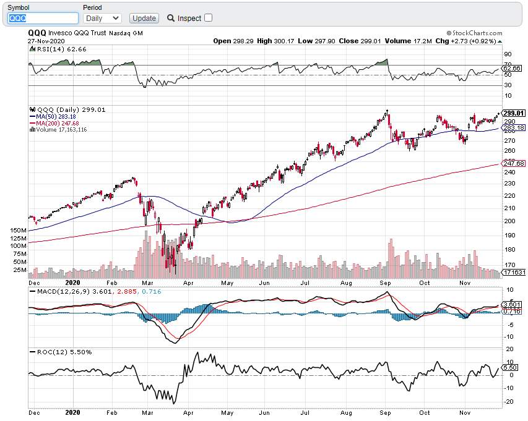Click the 'High 300.17' value in header

tap(275, 41)
